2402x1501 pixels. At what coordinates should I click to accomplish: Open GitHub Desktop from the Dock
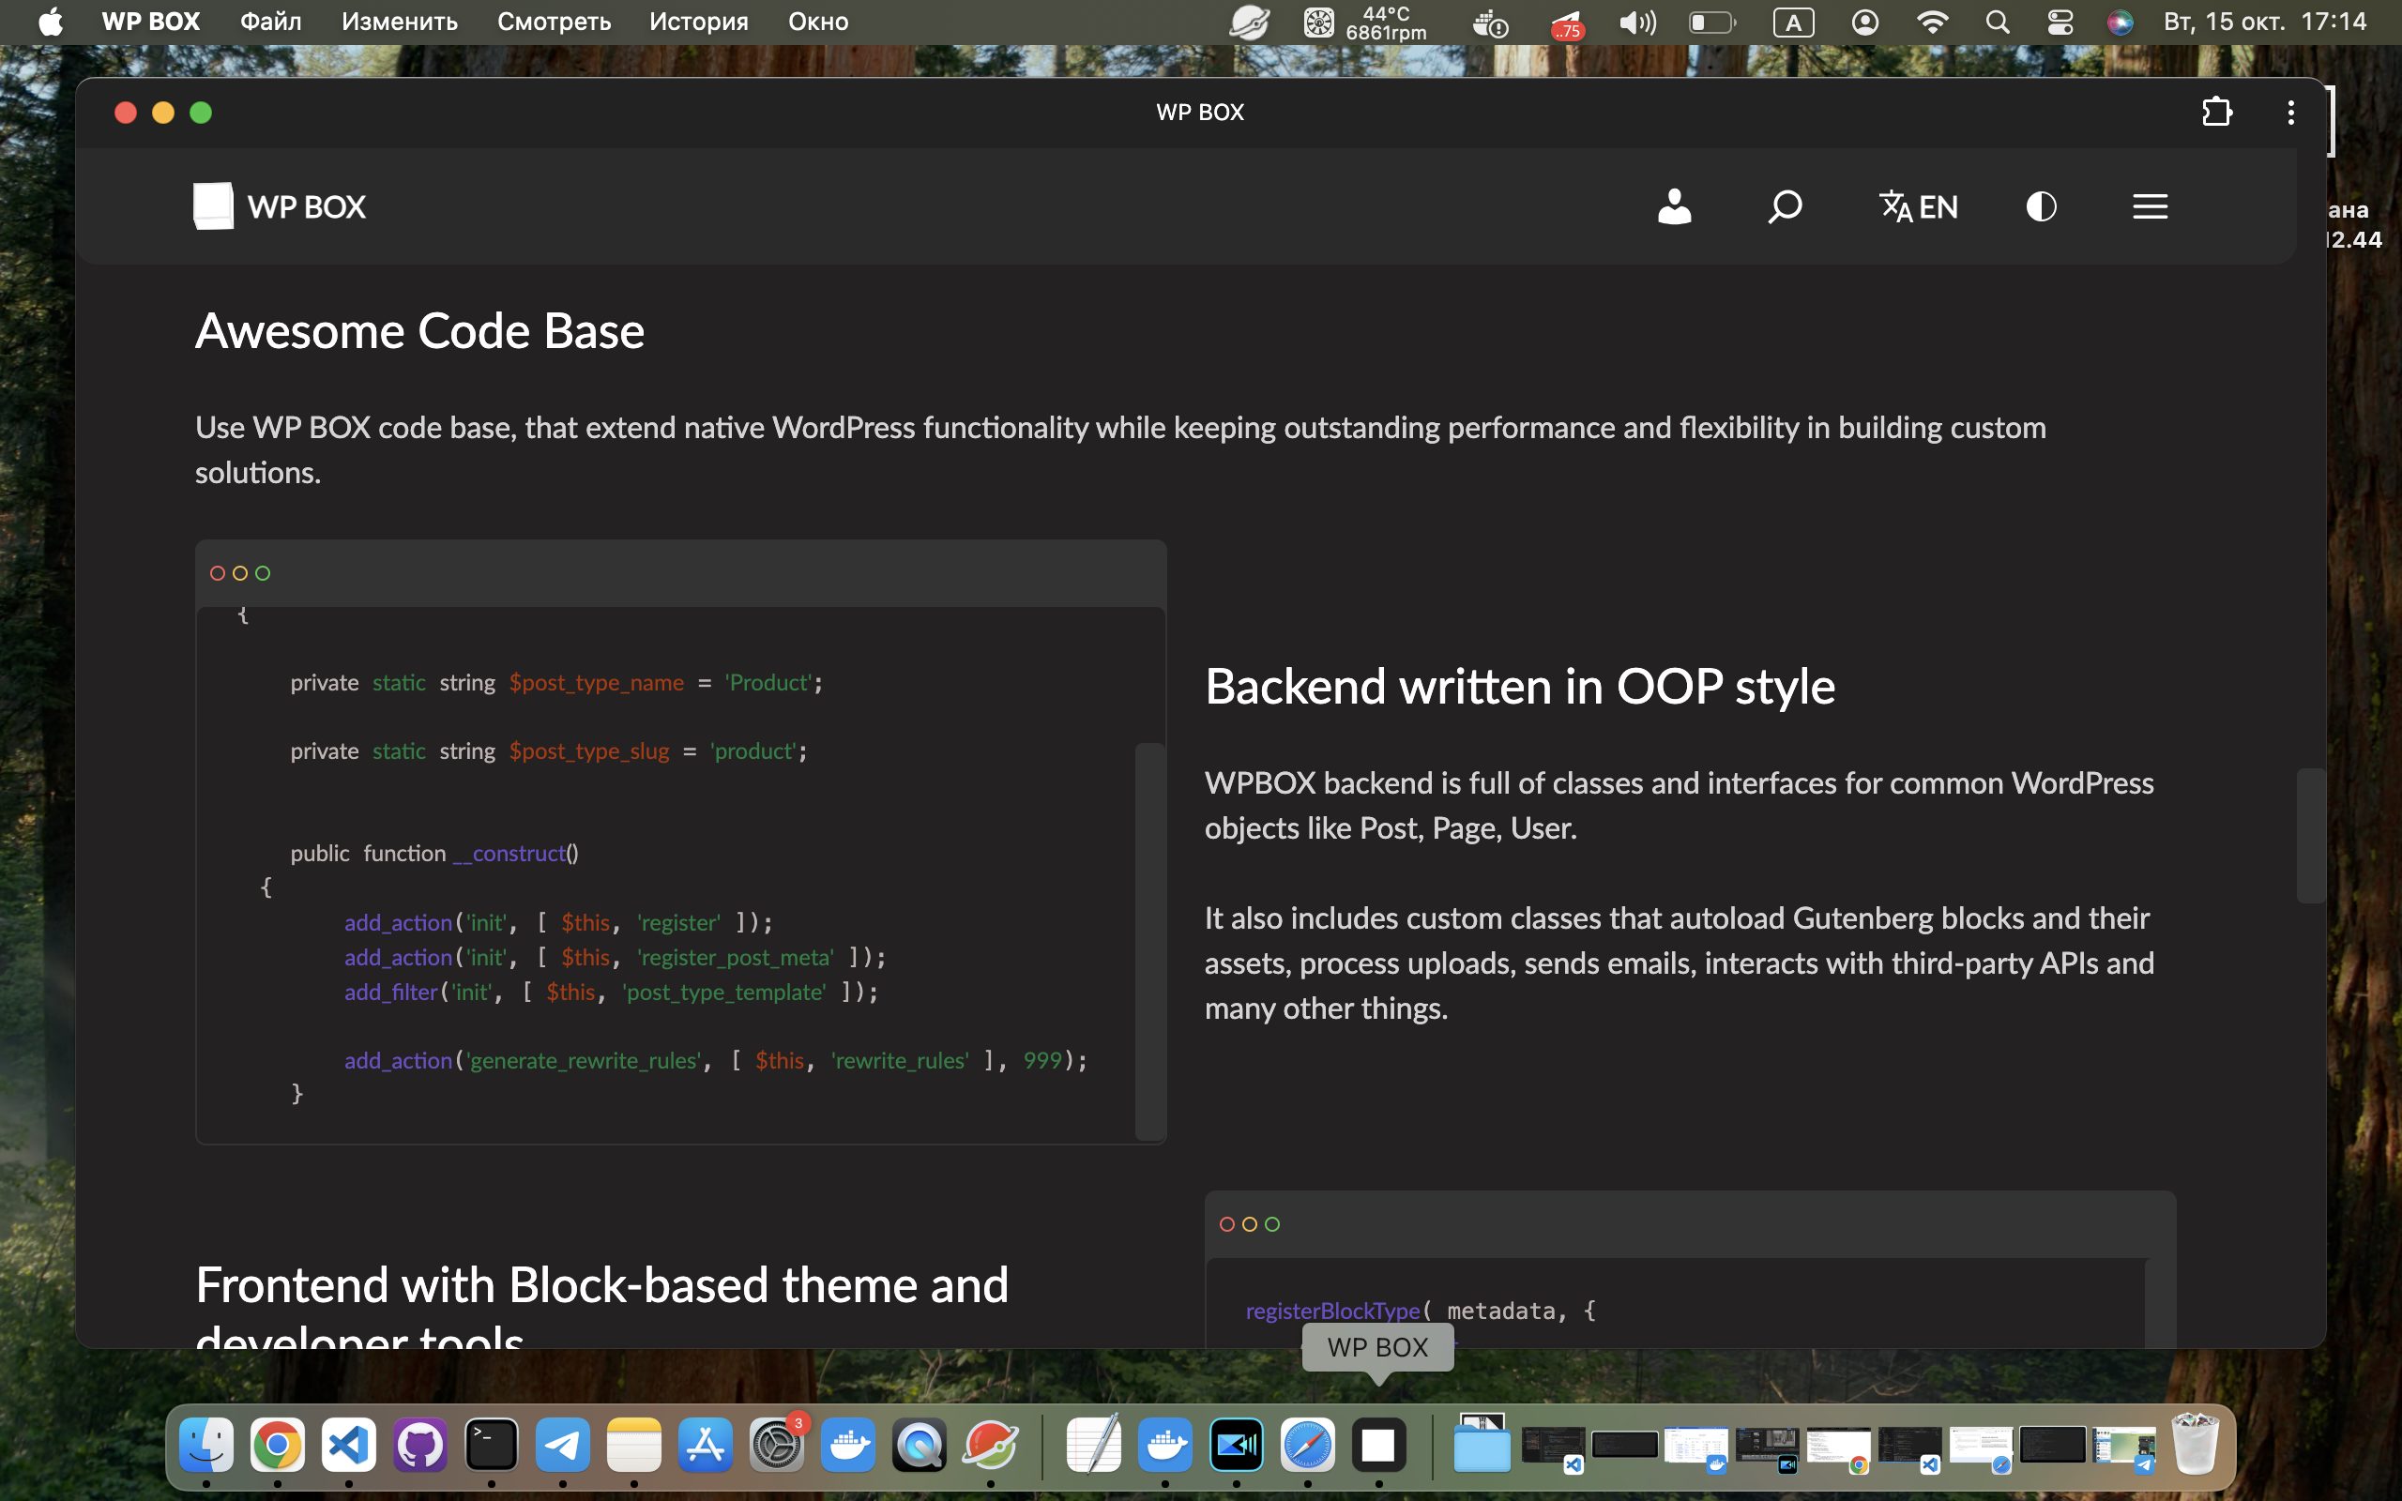tap(421, 1445)
